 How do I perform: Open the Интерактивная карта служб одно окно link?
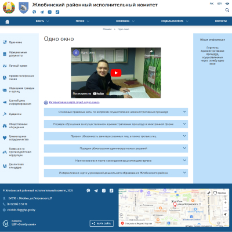(x=74, y=102)
